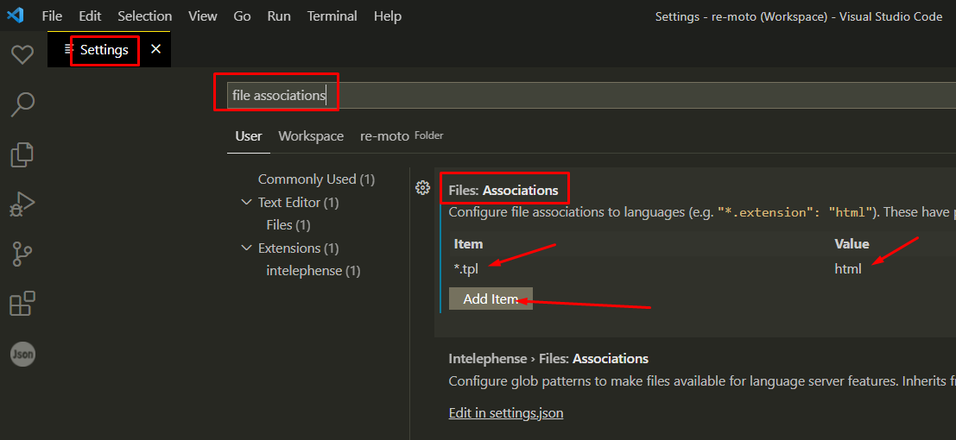The height and width of the screenshot is (440, 956).
Task: Open Edit in settings.json link
Action: tap(505, 413)
